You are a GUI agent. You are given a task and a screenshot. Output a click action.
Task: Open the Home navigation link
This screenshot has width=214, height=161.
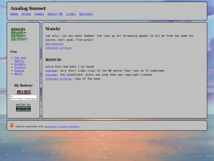14,14
